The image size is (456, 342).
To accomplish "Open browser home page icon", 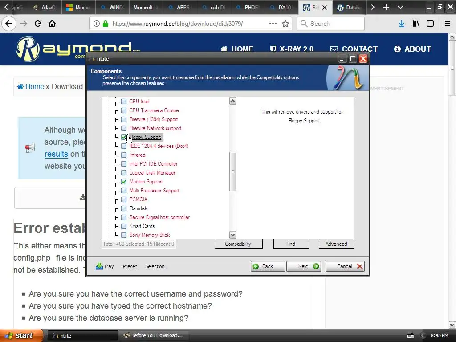I will click(x=52, y=24).
